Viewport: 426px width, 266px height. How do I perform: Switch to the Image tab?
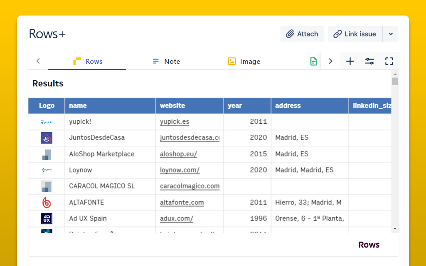[244, 61]
